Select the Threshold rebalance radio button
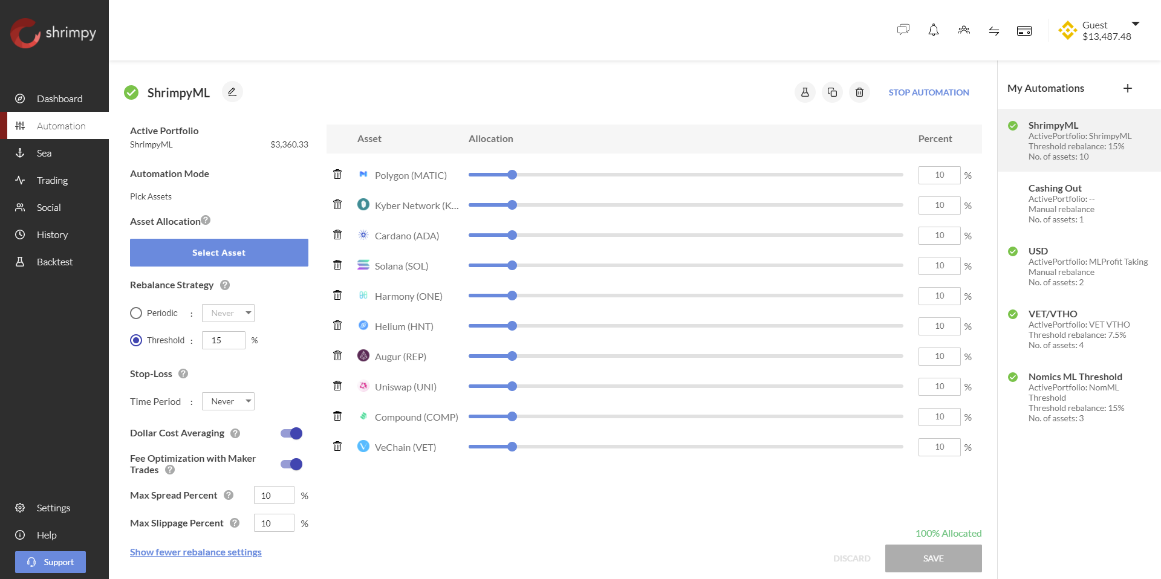This screenshot has height=579, width=1161. click(136, 340)
